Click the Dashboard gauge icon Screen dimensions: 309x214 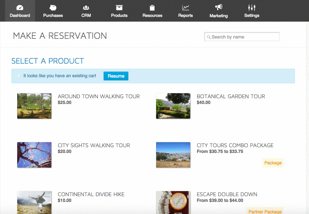(x=20, y=8)
